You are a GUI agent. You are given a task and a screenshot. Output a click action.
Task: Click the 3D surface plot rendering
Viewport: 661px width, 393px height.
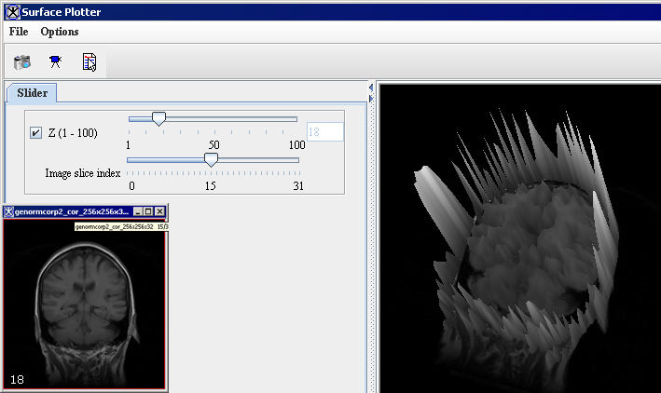point(517,251)
